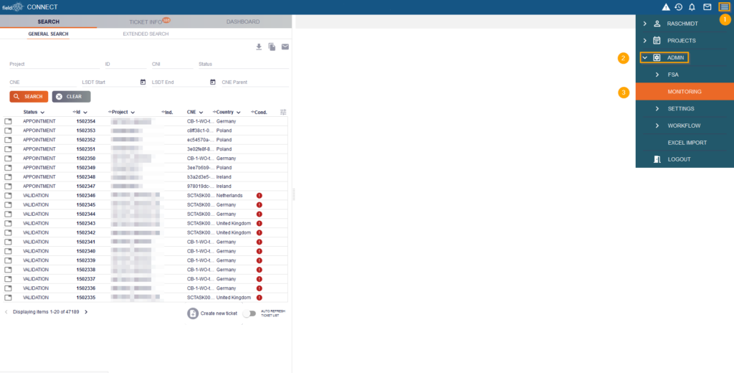This screenshot has height=373, width=734.
Task: Open the Country column dropdown arrow
Action: click(238, 113)
